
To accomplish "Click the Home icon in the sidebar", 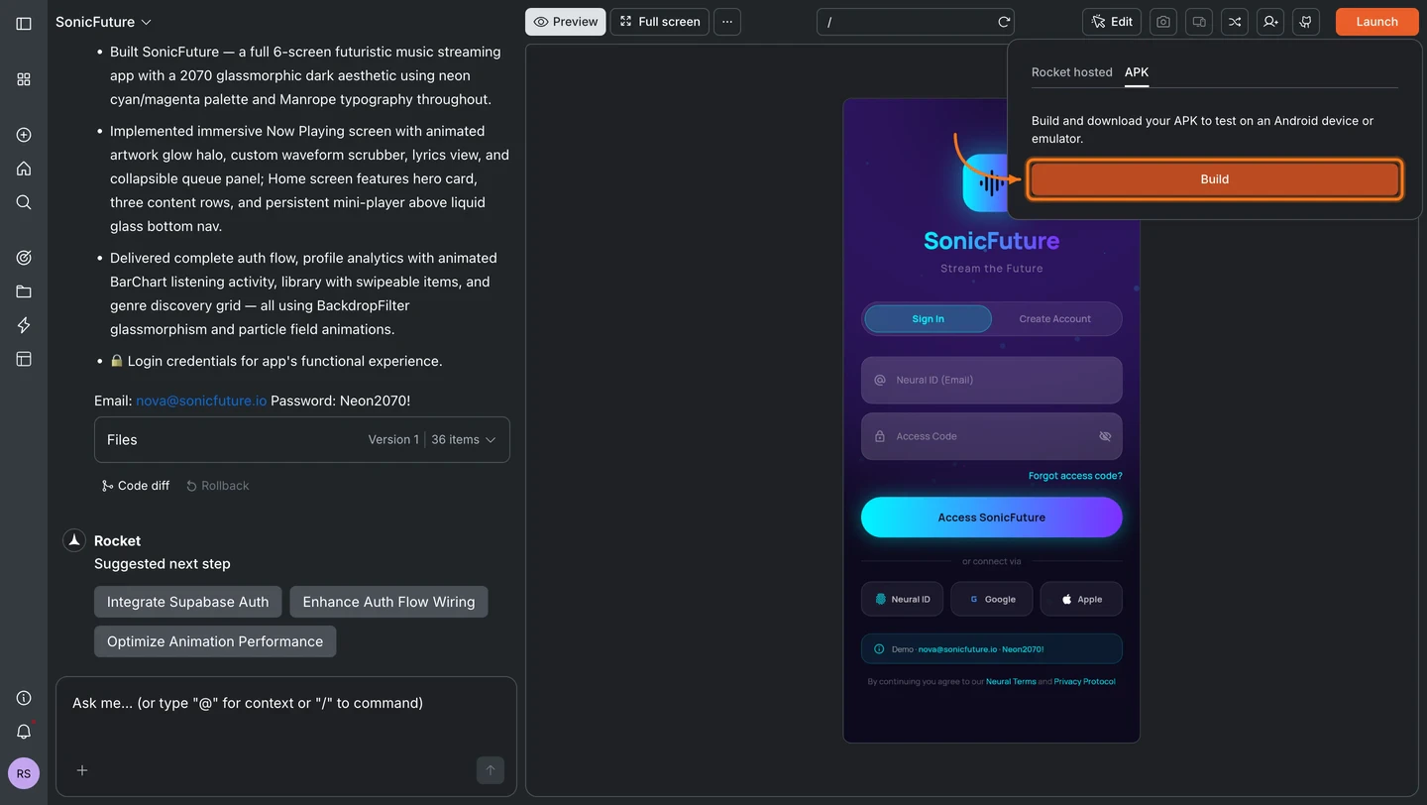I will [23, 169].
